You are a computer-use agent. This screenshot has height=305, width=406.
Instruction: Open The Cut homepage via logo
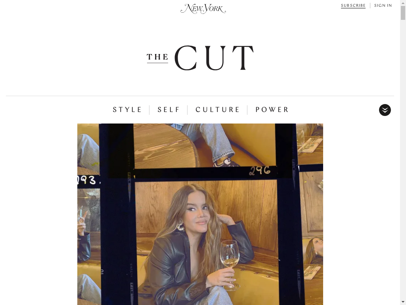(200, 58)
